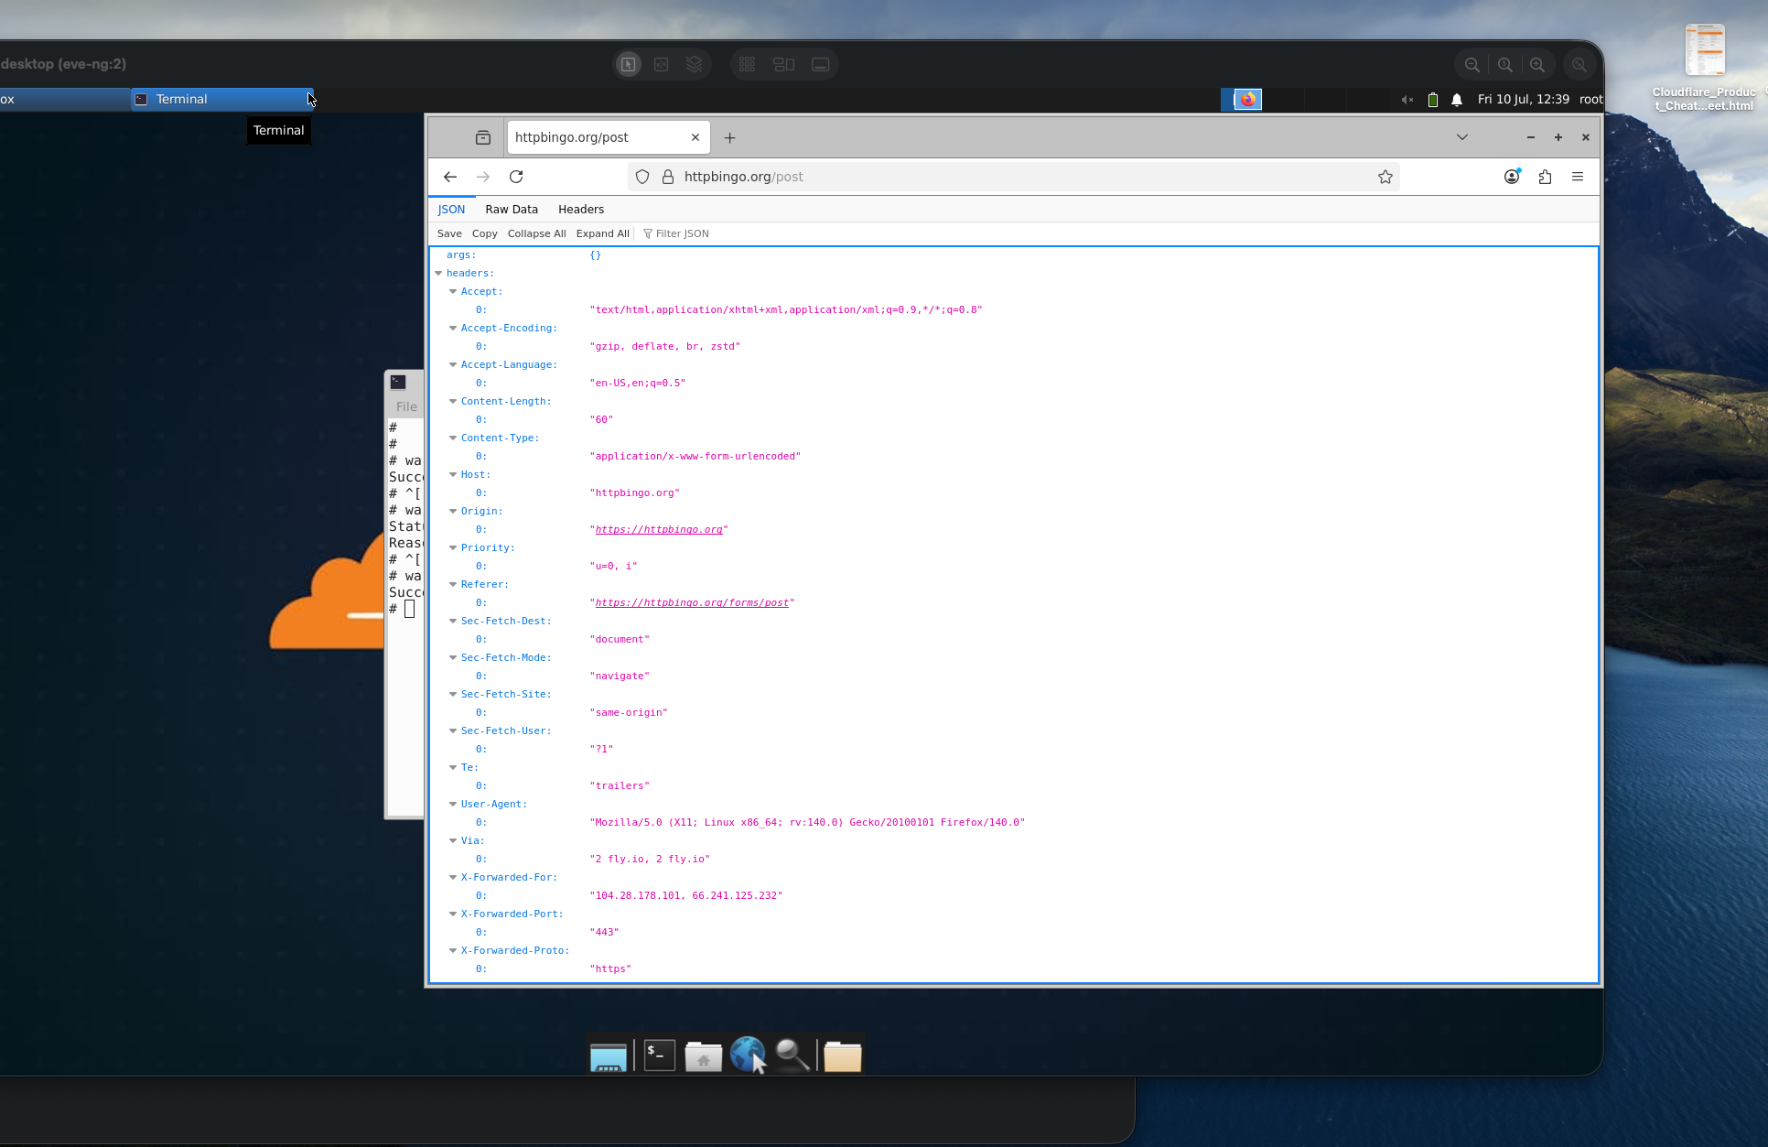Open the Firefox hamburger application menu
Viewport: 1768px width, 1147px height.
(x=1578, y=177)
